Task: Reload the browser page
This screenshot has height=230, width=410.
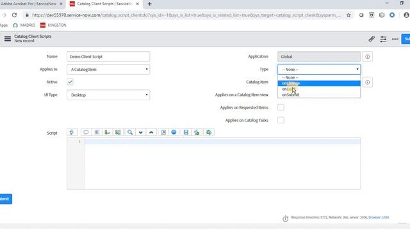Action: (14, 15)
